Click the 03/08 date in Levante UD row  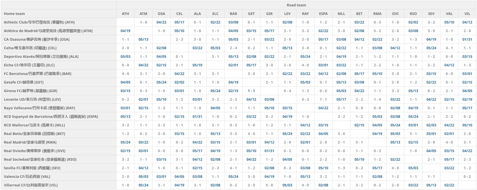click(x=269, y=100)
